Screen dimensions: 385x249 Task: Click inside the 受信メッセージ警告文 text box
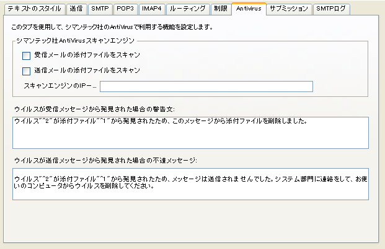(190, 132)
